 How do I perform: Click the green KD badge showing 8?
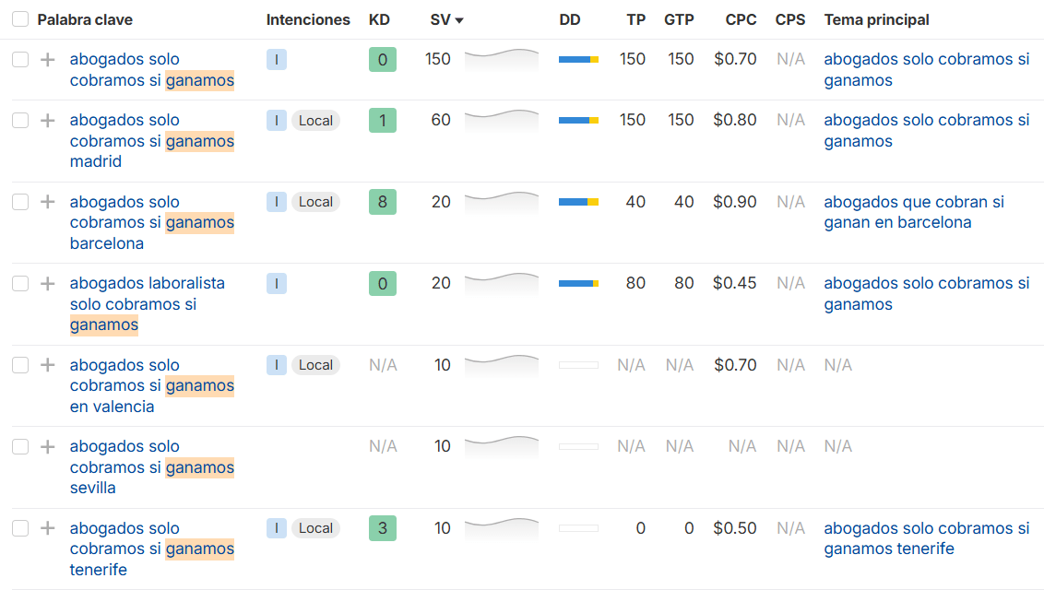coord(382,202)
